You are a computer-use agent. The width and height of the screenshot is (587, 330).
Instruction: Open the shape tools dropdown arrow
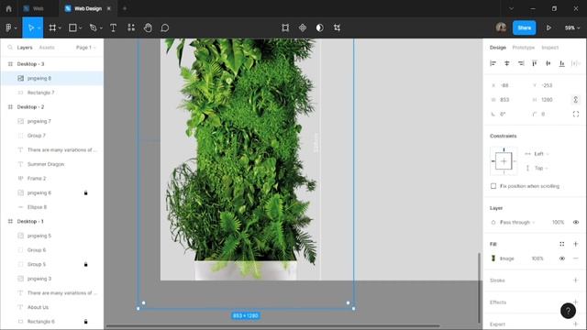(x=81, y=28)
